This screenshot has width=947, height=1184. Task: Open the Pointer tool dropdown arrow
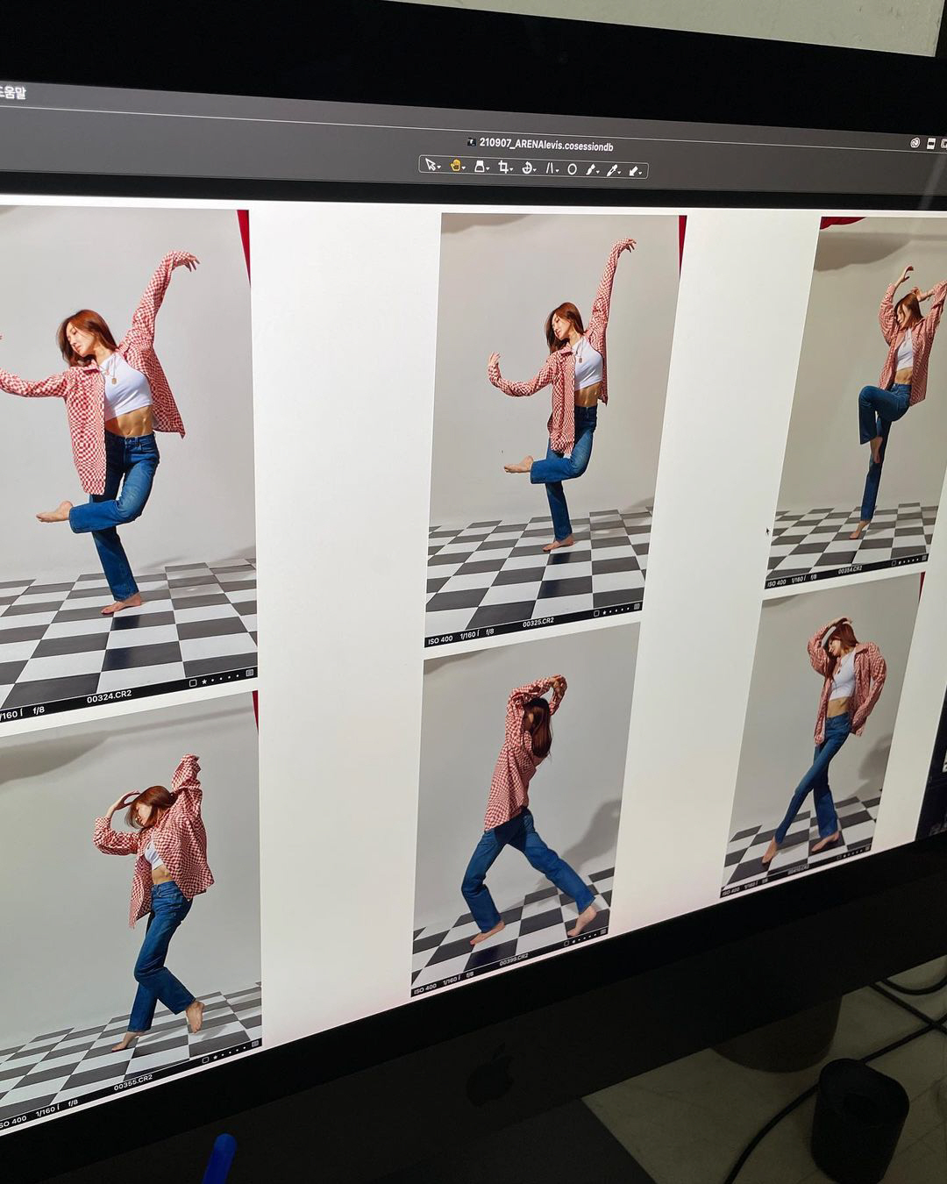pyautogui.click(x=439, y=167)
